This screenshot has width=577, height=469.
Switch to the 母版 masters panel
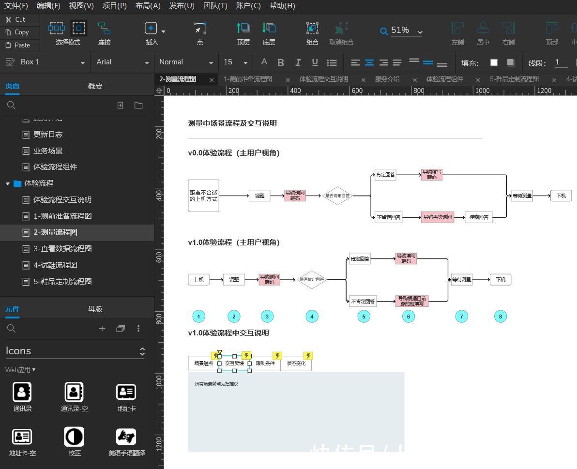tap(95, 309)
